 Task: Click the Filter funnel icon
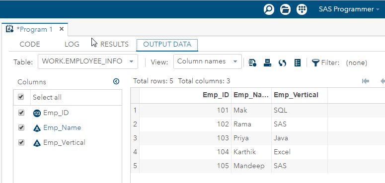[x=315, y=62]
